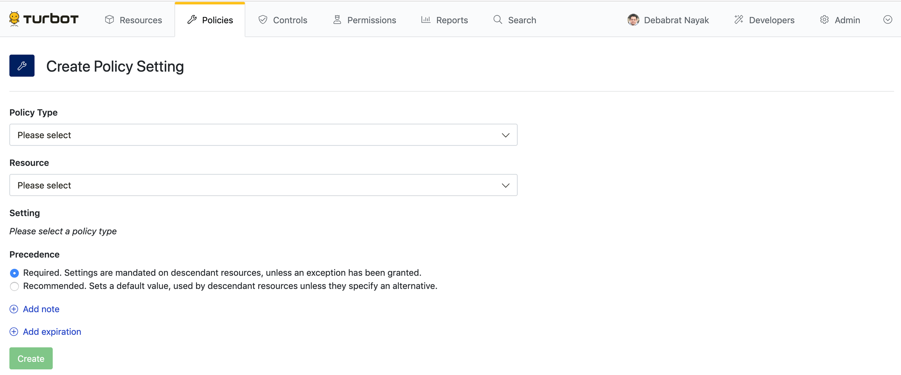The image size is (901, 375).
Task: Click the Permissions user icon
Action: click(337, 19)
